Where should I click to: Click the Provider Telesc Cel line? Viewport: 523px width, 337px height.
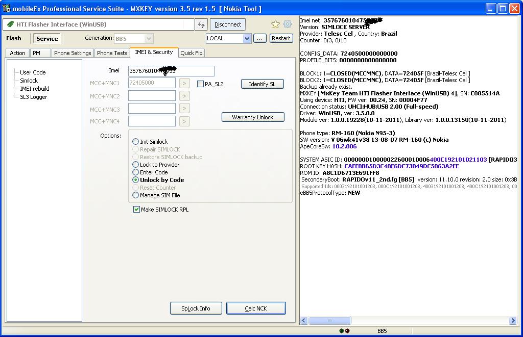pyautogui.click(x=348, y=34)
